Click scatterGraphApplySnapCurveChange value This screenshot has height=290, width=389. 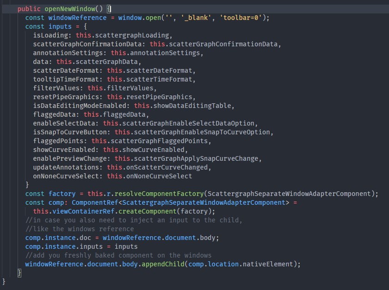pyautogui.click(x=196, y=158)
